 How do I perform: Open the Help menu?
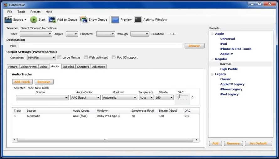(x=49, y=12)
